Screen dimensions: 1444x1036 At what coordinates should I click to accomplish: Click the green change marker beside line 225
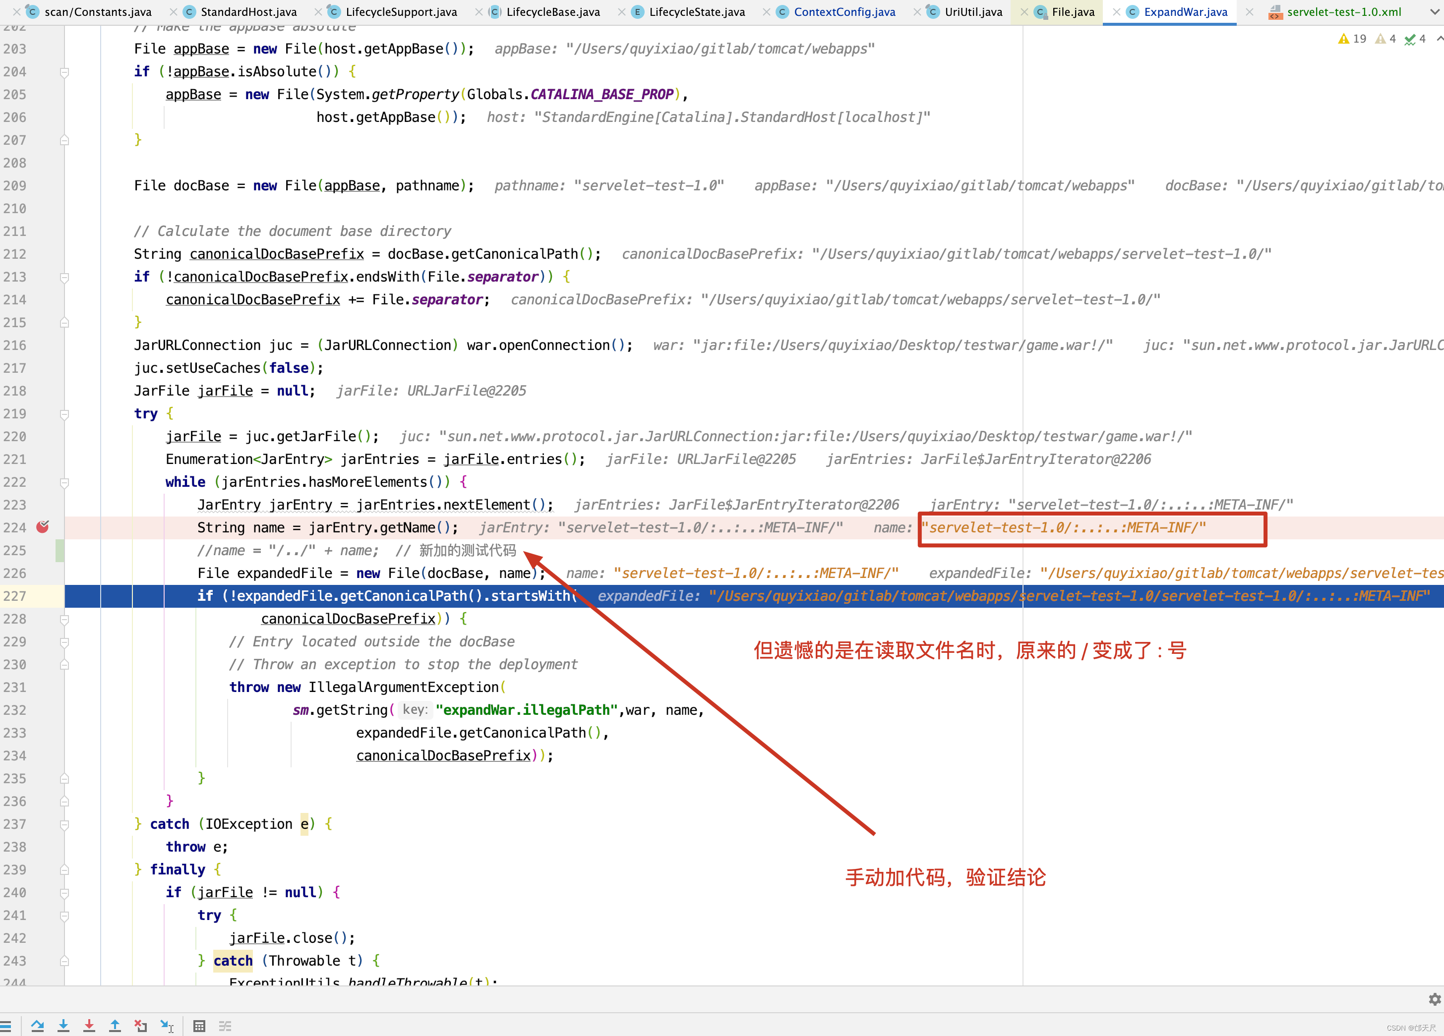click(60, 550)
